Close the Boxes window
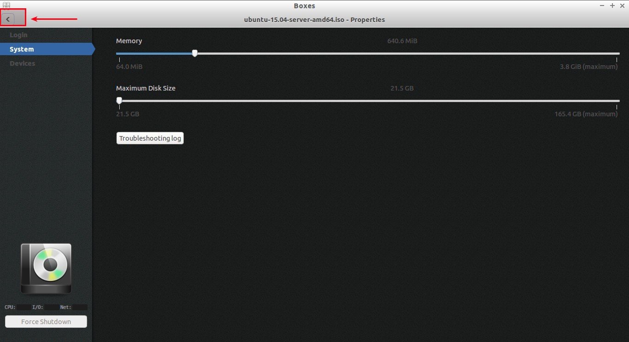The height and width of the screenshot is (342, 629). pyautogui.click(x=622, y=6)
